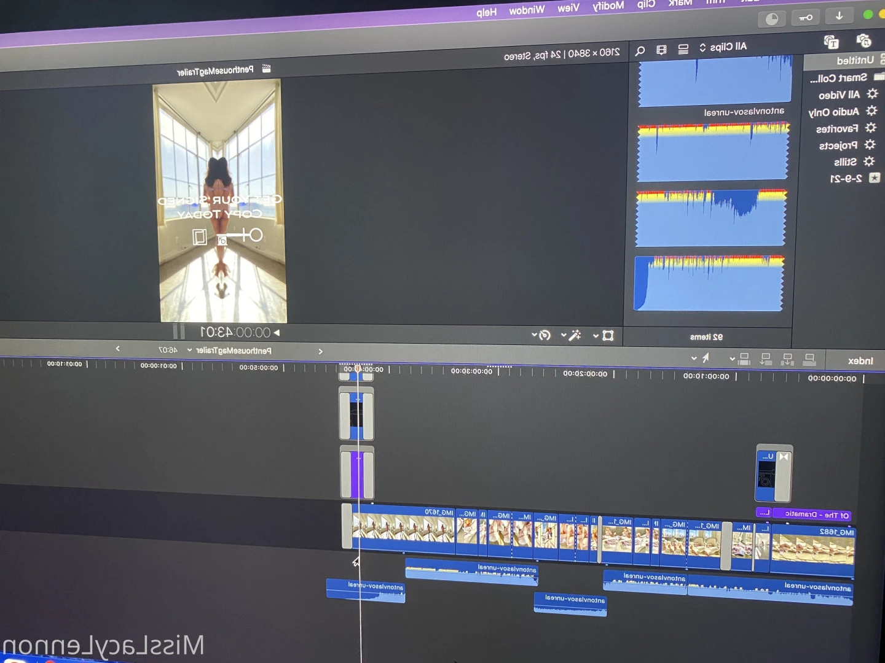Click the clapperboard icon by PenthouseMagTrailer
This screenshot has width=885, height=663.
click(x=266, y=69)
